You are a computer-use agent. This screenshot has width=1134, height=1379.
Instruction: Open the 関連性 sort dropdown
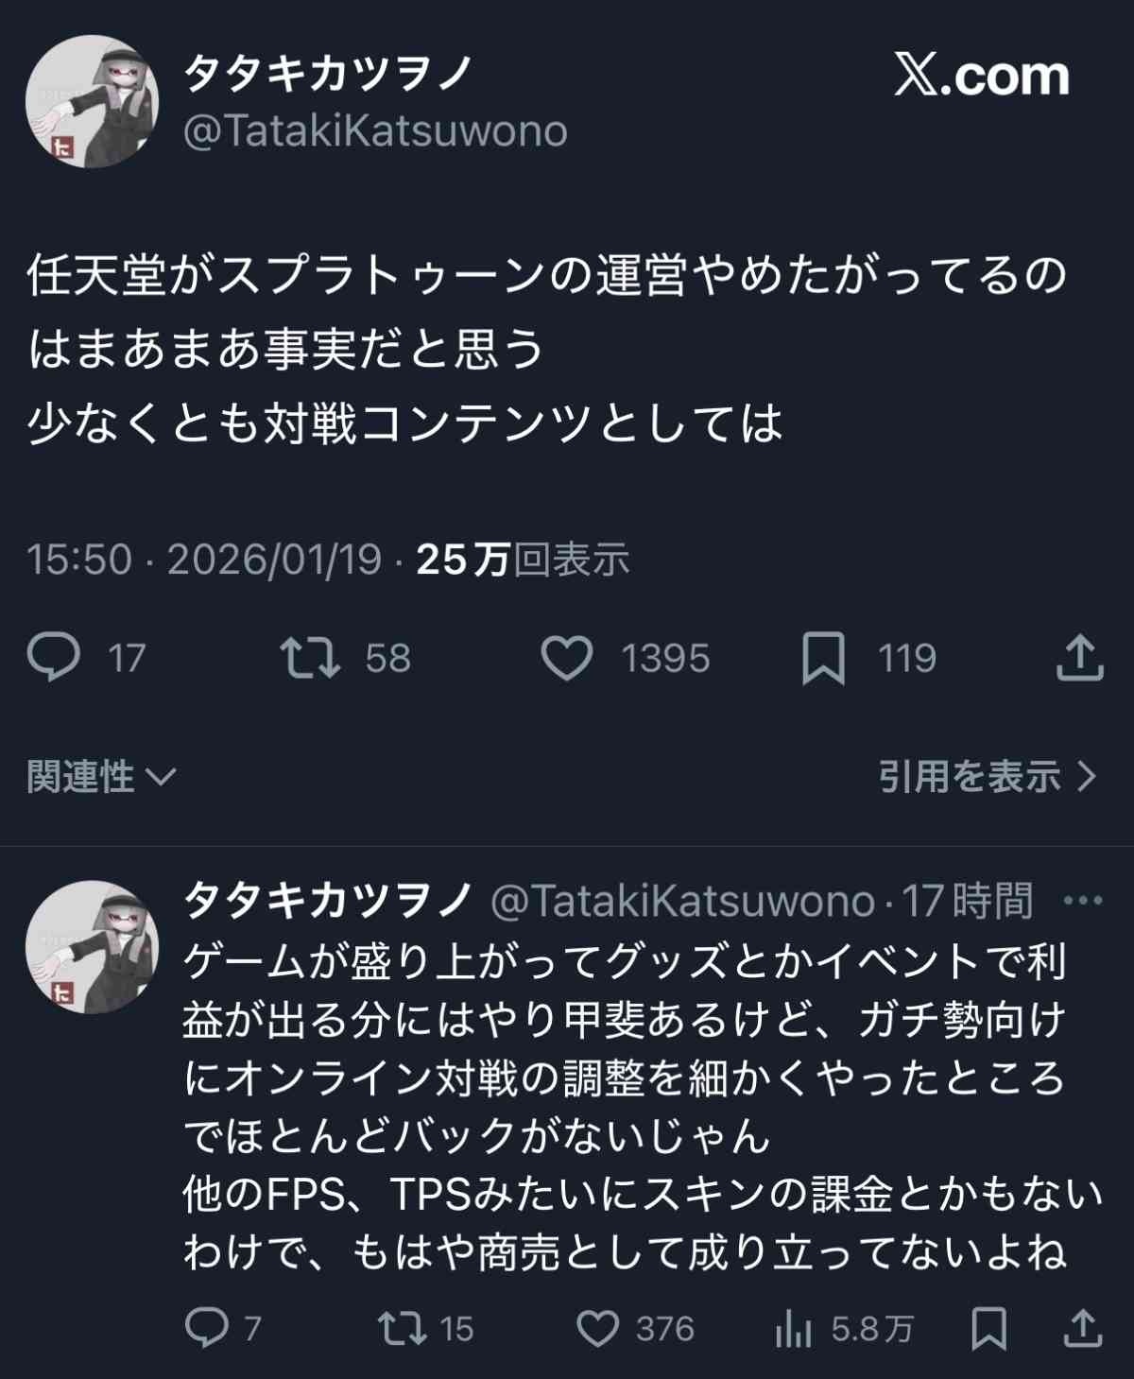100,777
